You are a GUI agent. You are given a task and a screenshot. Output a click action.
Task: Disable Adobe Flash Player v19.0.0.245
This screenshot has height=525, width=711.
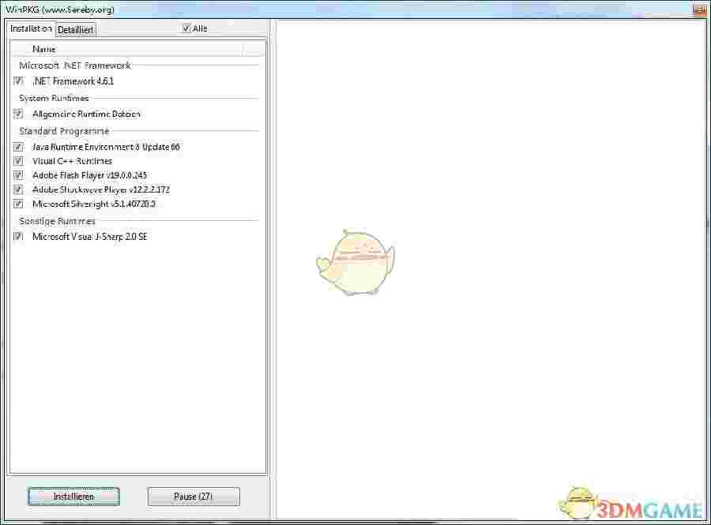(18, 174)
